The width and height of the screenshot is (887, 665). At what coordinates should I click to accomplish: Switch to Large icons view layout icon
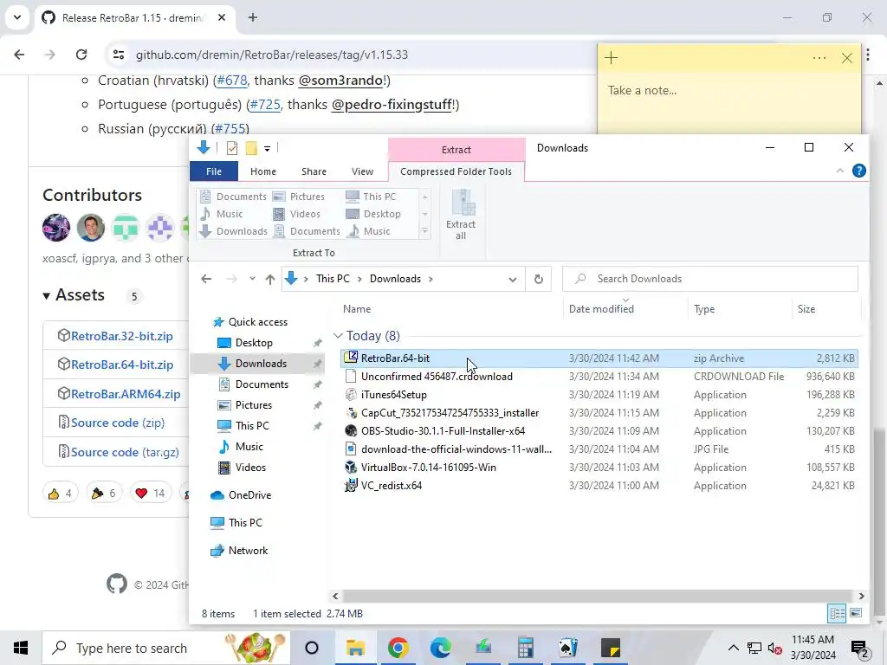click(x=856, y=613)
